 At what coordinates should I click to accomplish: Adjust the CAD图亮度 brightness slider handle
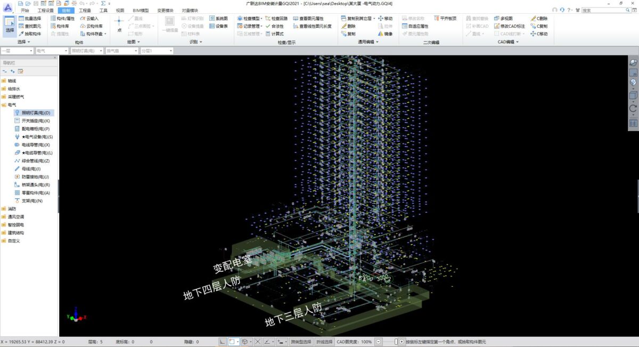396,342
